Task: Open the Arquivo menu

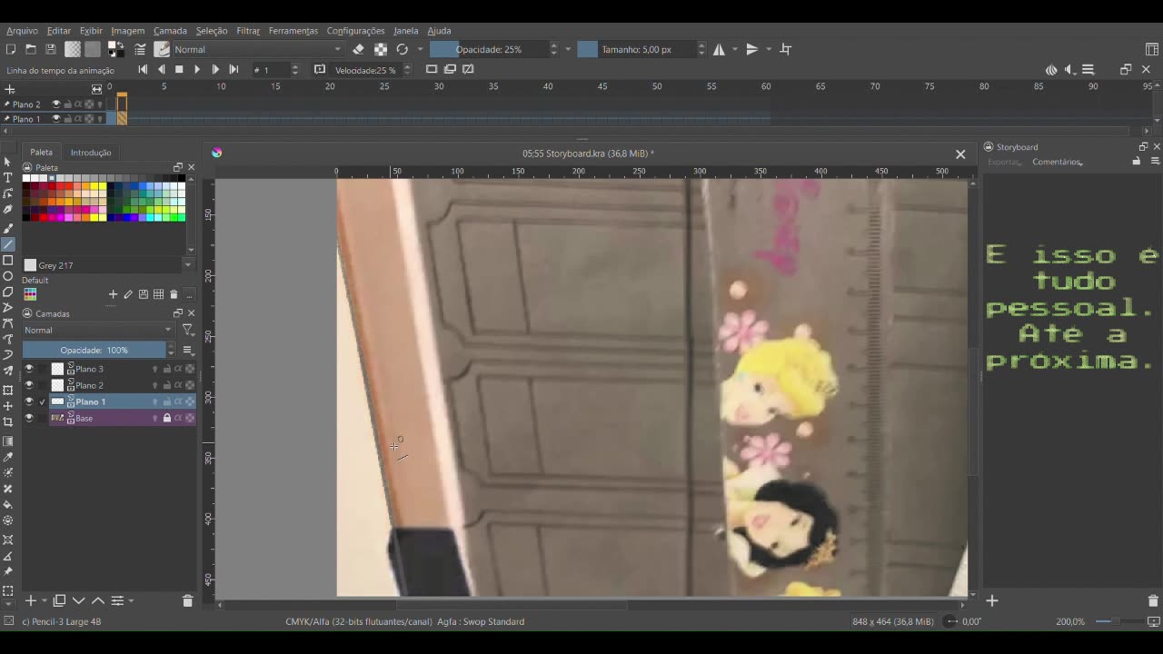Action: [x=22, y=30]
